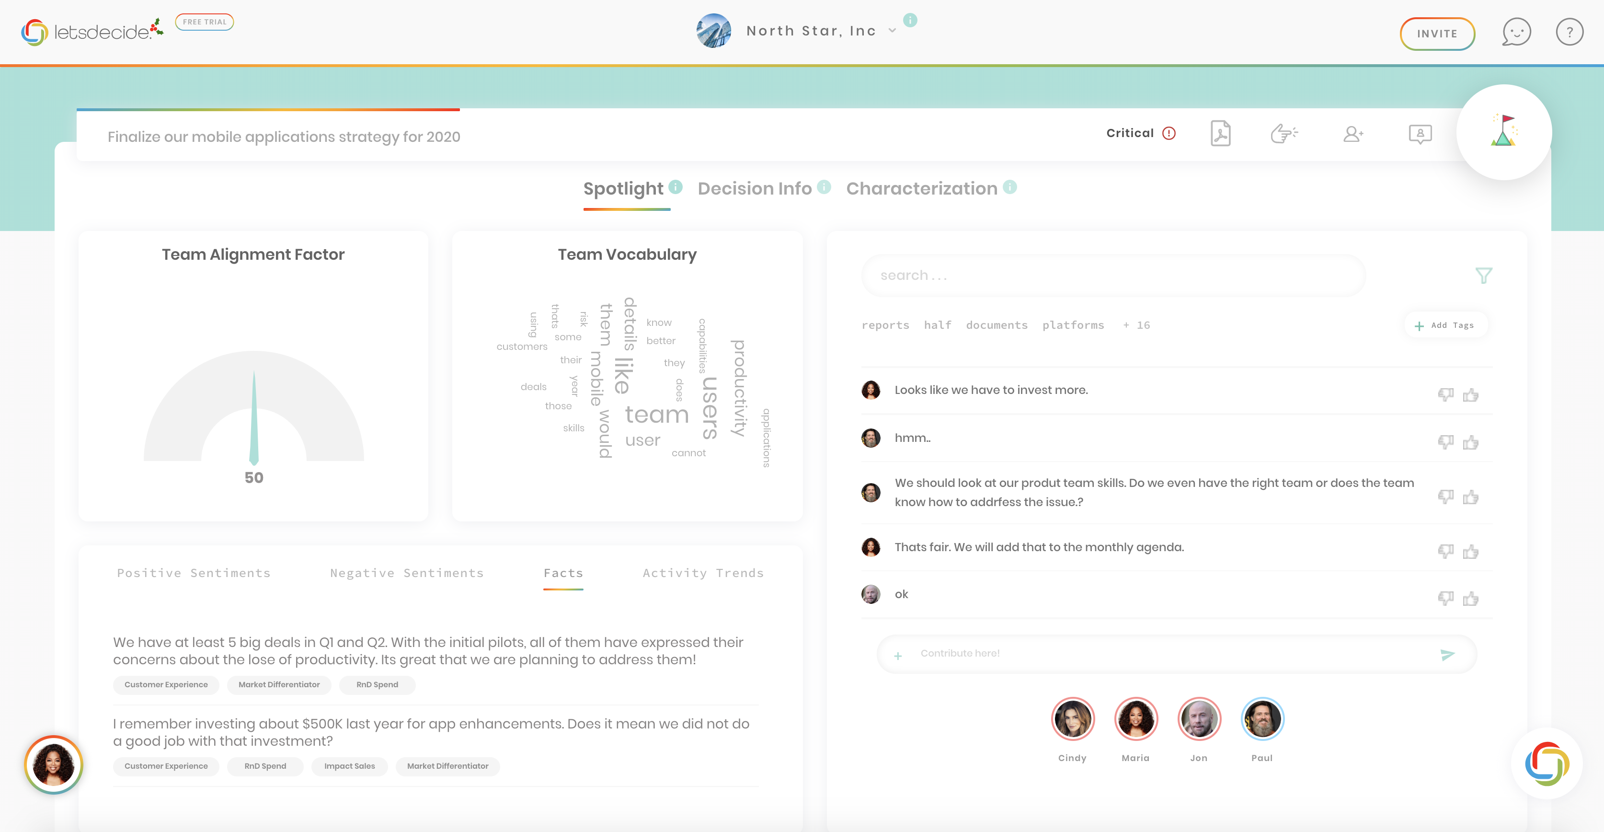Open Positive Sentiments tab

point(194,573)
